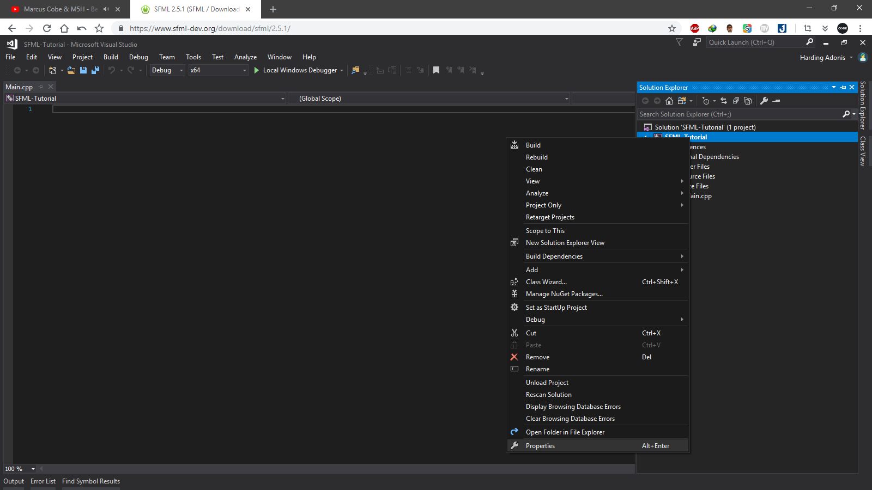Click the Save icon in Visual Studio toolbar
Screen dimensions: 872x490
coord(83,70)
